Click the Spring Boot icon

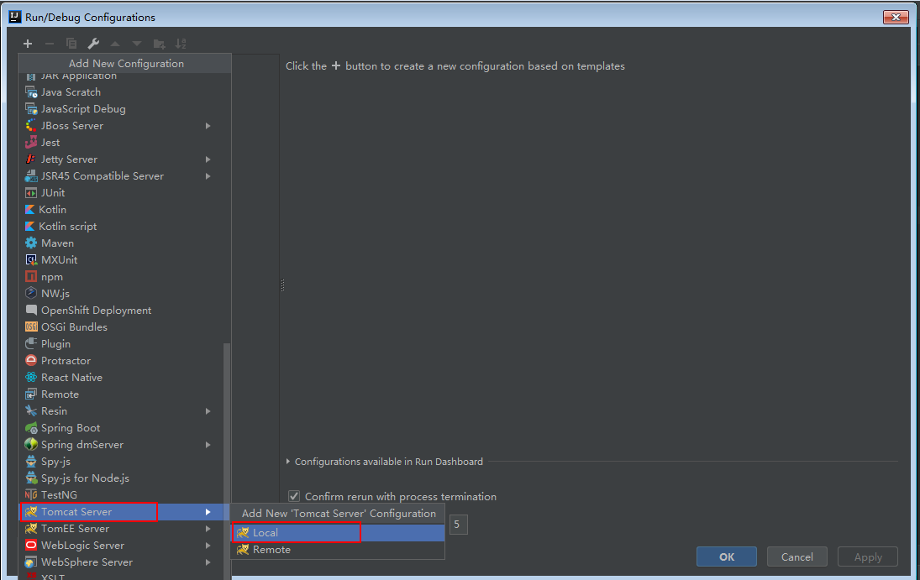click(31, 428)
